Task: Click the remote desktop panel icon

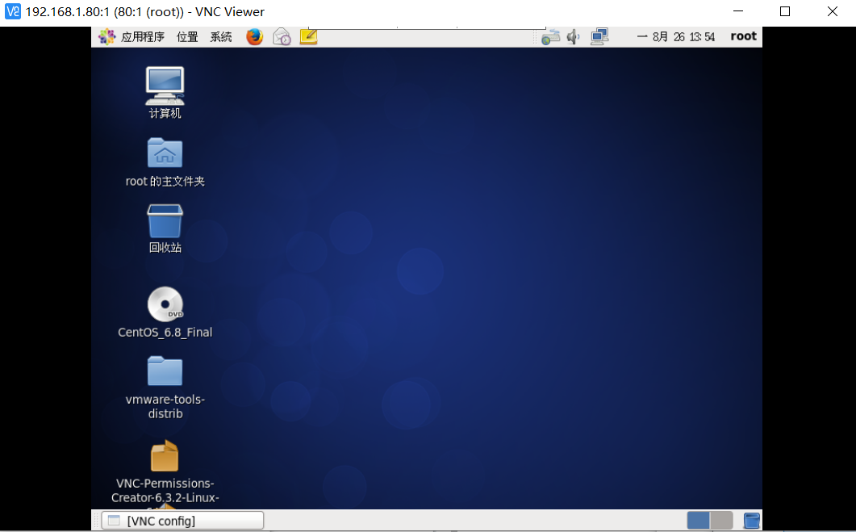Action: [599, 36]
